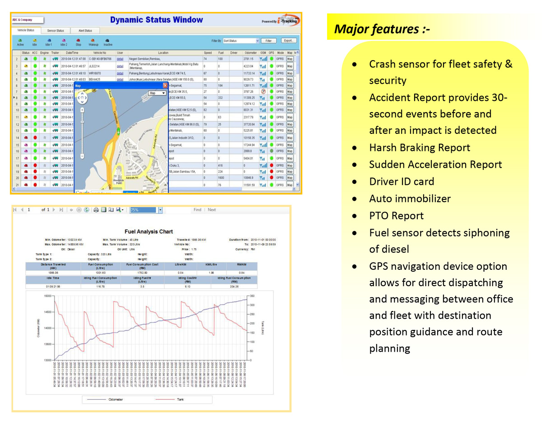The width and height of the screenshot is (542, 424).
Task: Click the Location column header
Action: point(164,53)
